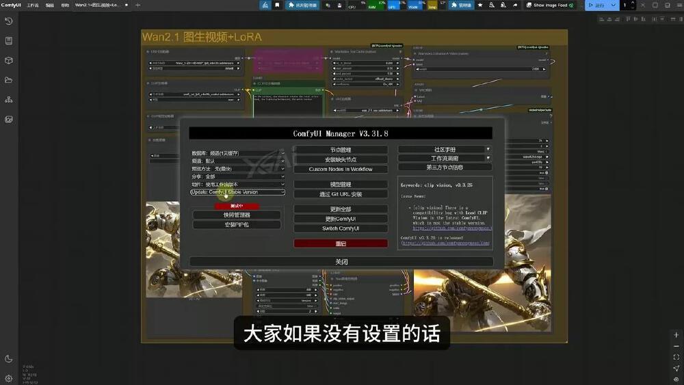Viewport: 684px width, 385px height.
Task: Click the 第三方节点信息 button
Action: pyautogui.click(x=445, y=167)
